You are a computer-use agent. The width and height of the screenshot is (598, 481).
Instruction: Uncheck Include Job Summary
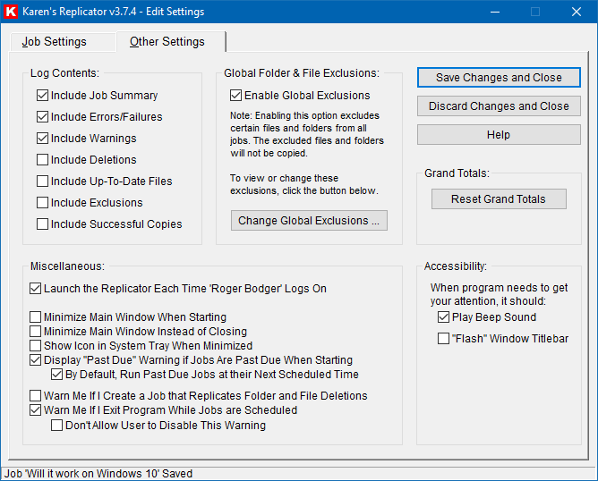tap(43, 96)
